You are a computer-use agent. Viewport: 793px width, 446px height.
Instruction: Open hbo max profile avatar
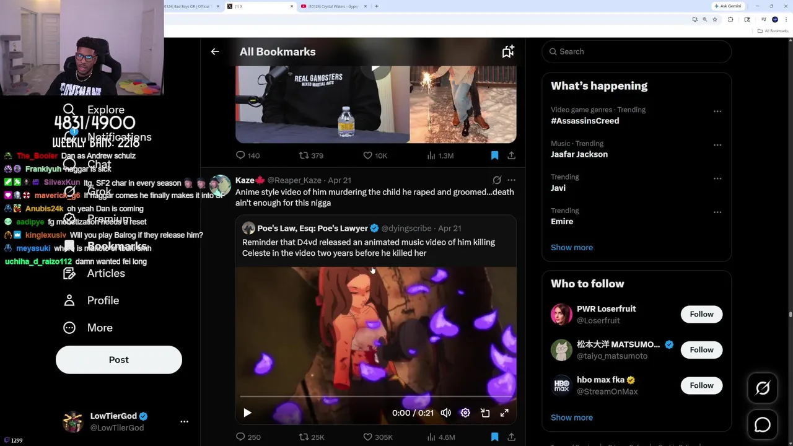561,385
